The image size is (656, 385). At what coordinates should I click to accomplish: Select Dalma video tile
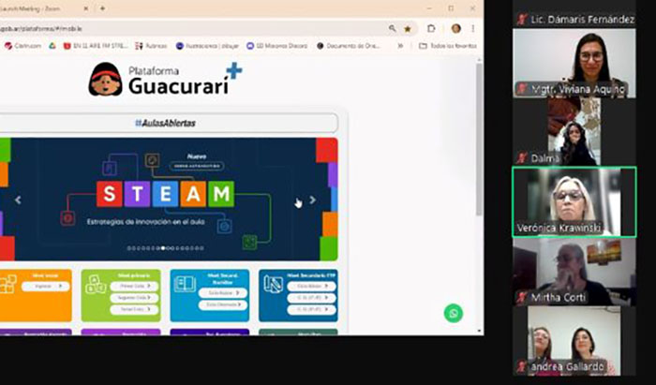click(574, 132)
